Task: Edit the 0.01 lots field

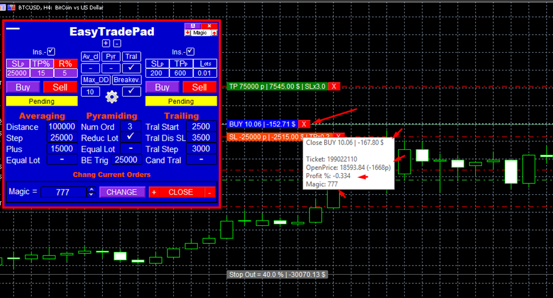Action: pos(204,73)
